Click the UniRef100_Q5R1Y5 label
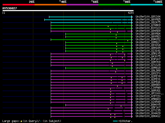The image size is (165, 123). (x=148, y=54)
